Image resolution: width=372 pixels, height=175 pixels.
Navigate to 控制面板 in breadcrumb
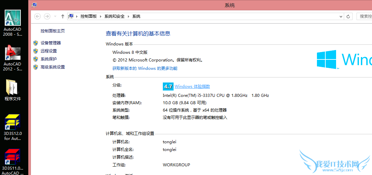(89, 16)
